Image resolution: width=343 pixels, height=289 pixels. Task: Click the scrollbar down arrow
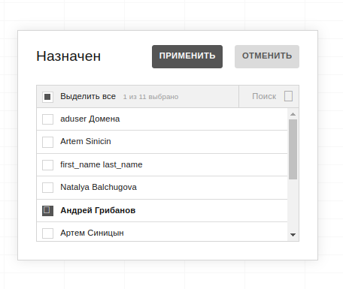[293, 235]
